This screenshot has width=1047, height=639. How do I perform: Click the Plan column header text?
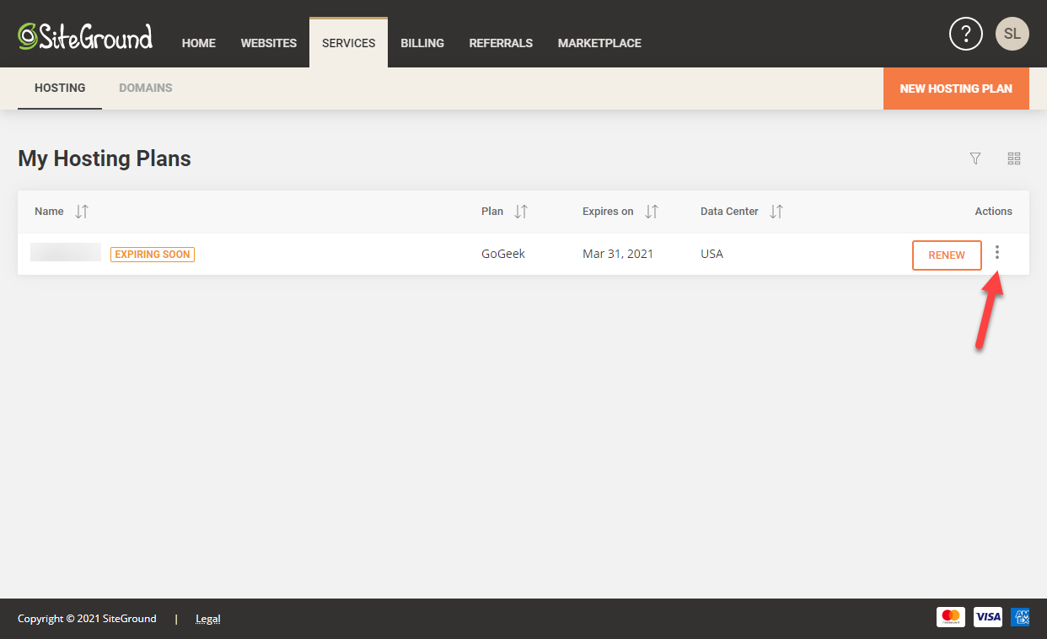tap(492, 212)
